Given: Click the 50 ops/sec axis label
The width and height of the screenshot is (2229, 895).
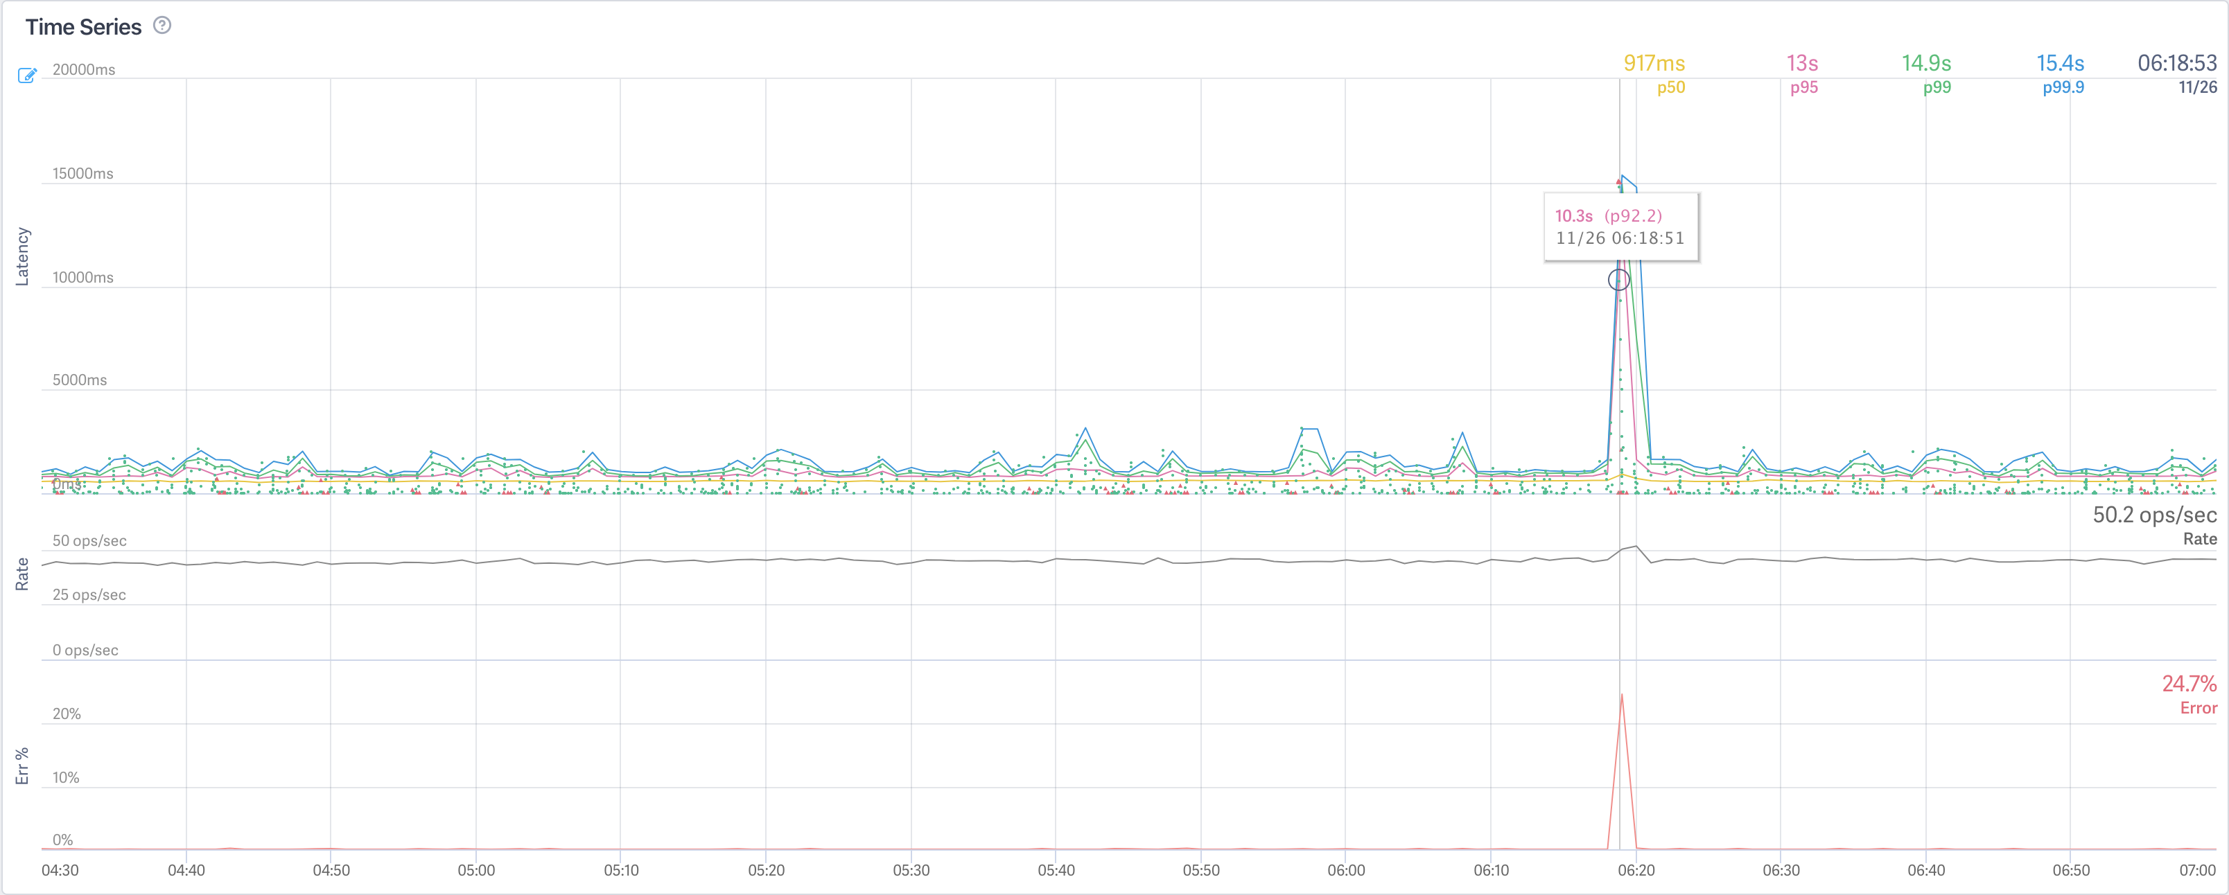Looking at the screenshot, I should 89,540.
